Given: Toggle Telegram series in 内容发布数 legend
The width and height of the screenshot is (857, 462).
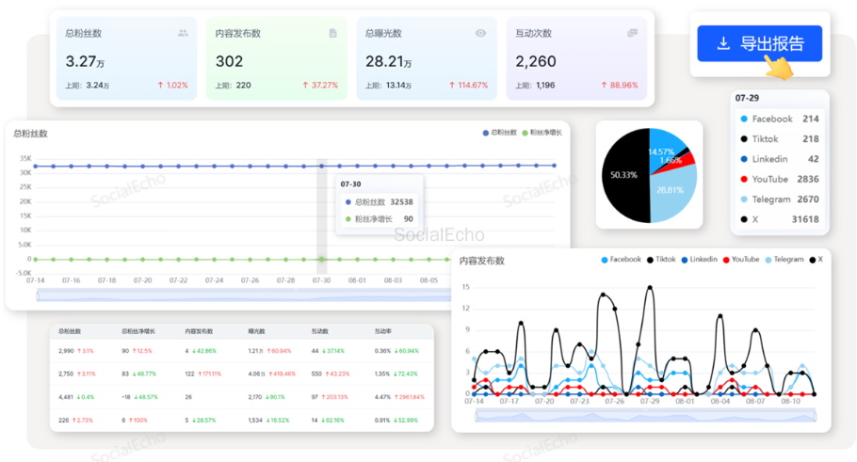Looking at the screenshot, I should coord(784,260).
